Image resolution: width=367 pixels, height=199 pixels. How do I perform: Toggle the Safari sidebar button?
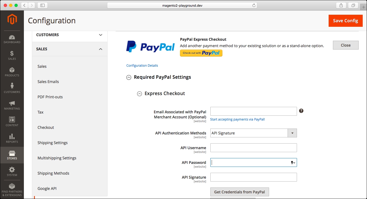(x=42, y=5)
